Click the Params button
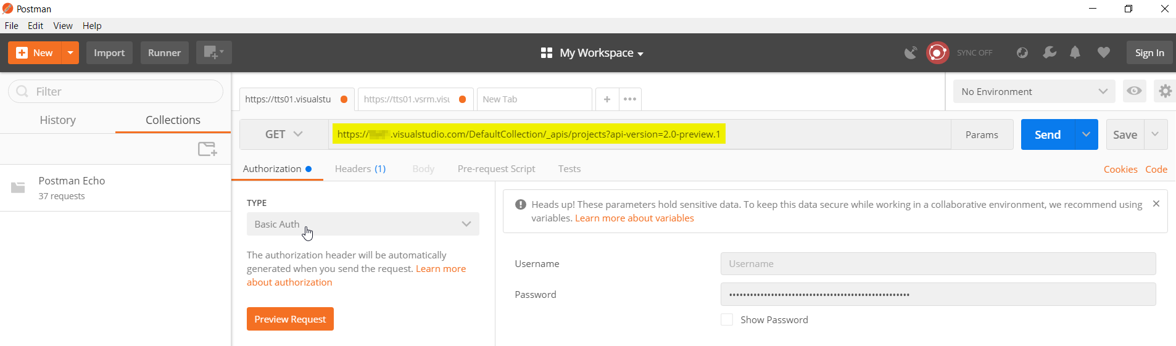The height and width of the screenshot is (346, 1176). point(982,134)
